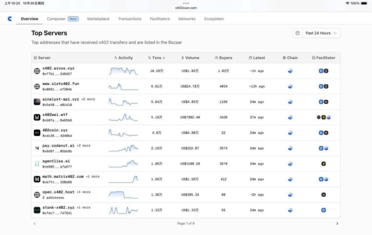
Task: Click the globe icon next to x402.arvos.xyz
Action: point(37,71)
